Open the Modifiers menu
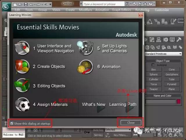 85,10
